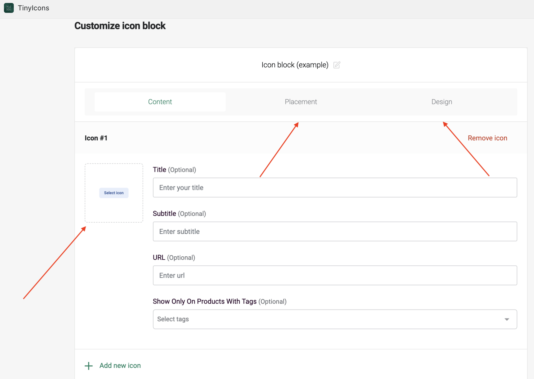Select the Content tab
534x379 pixels.
[x=160, y=102]
